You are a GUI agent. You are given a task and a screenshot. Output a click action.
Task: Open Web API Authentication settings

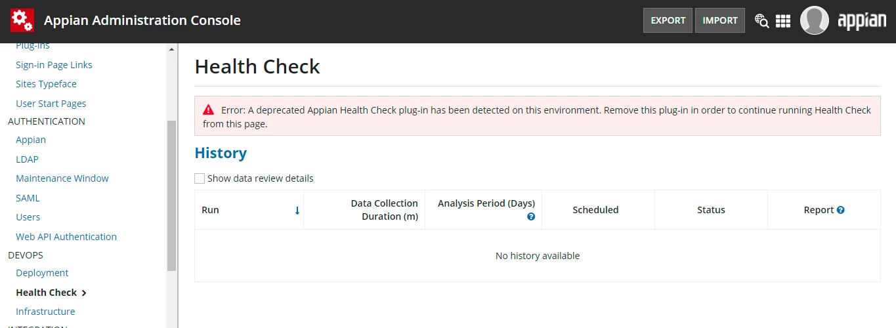tap(66, 237)
